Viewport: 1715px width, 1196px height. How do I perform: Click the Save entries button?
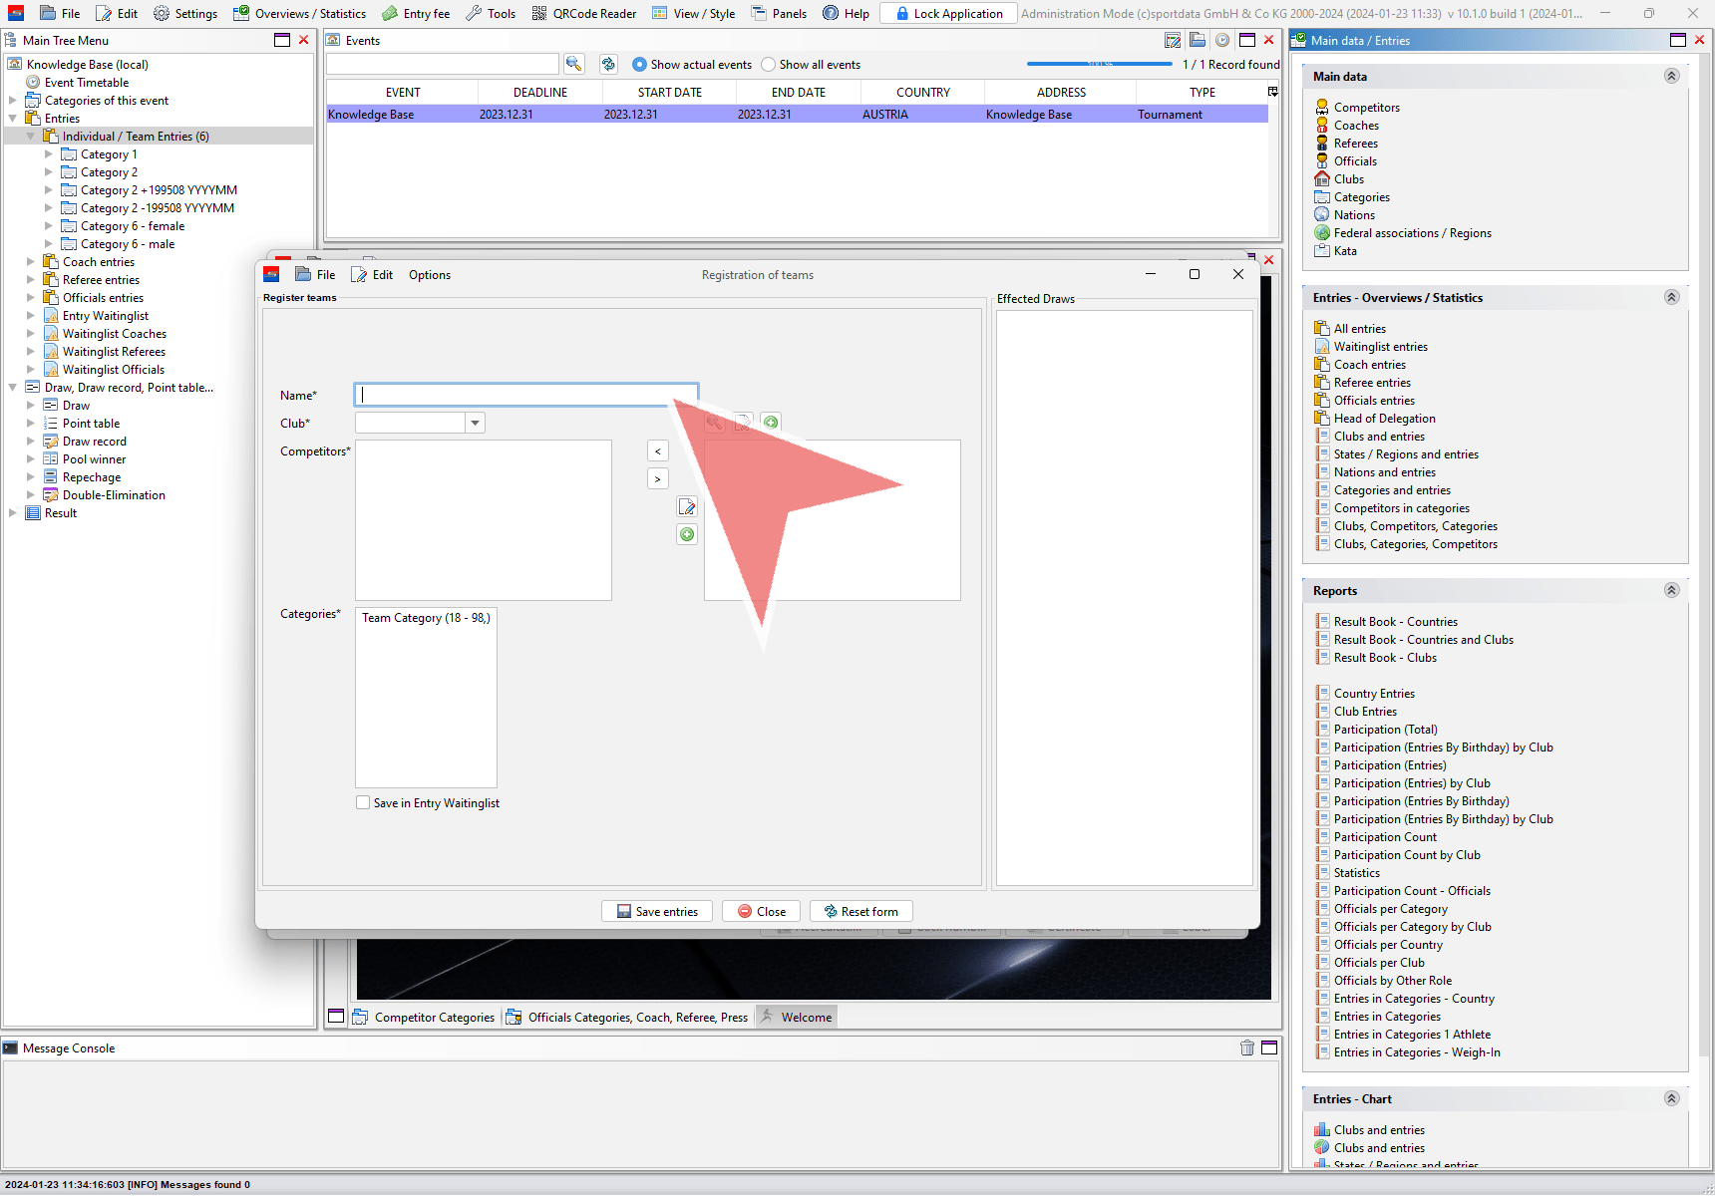coord(657,911)
